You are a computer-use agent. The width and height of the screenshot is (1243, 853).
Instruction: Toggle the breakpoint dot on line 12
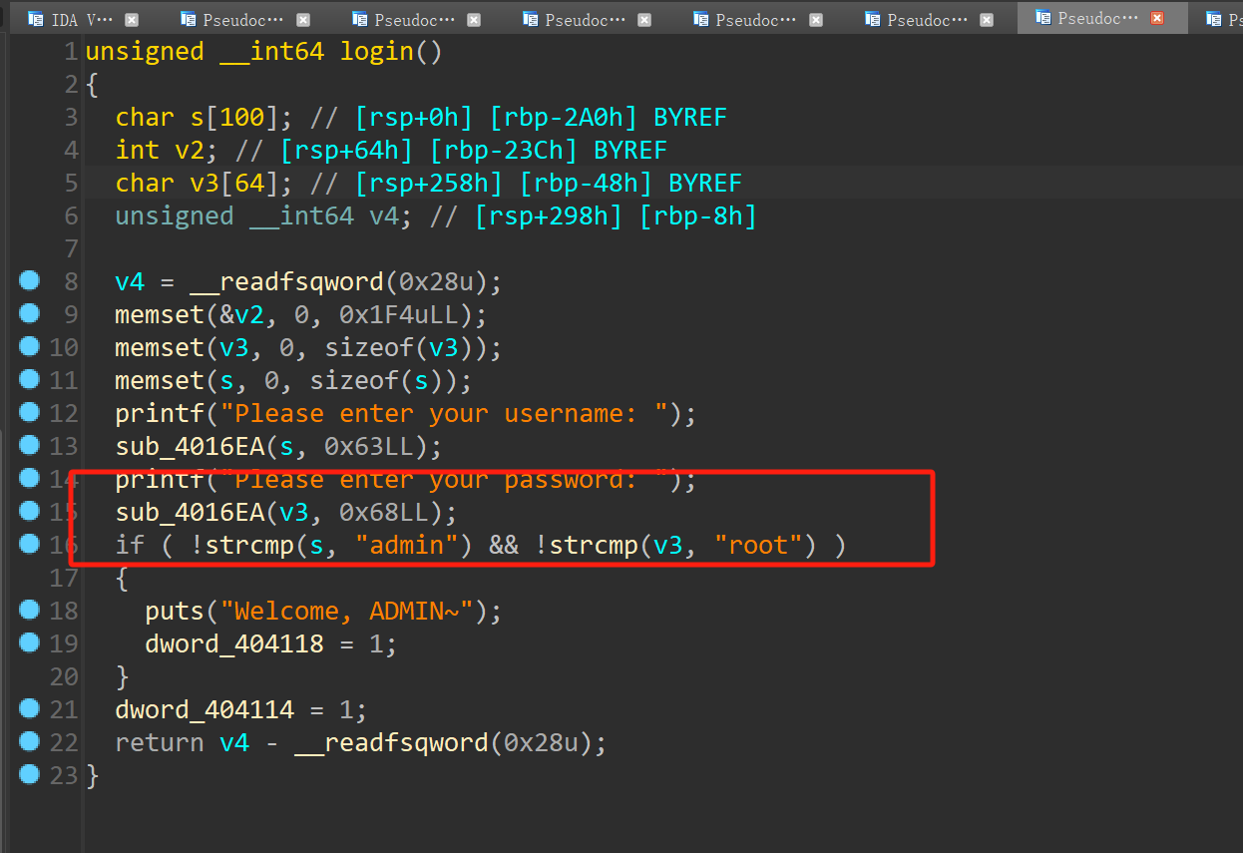click(29, 411)
